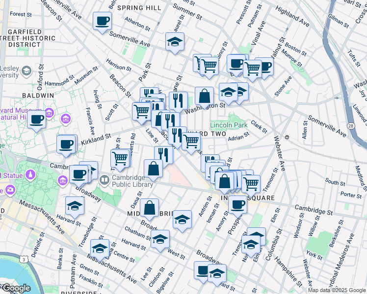Screen dimensions: 367x294
Task: Click cafe marker below Inman Square
Action: click(x=238, y=205)
